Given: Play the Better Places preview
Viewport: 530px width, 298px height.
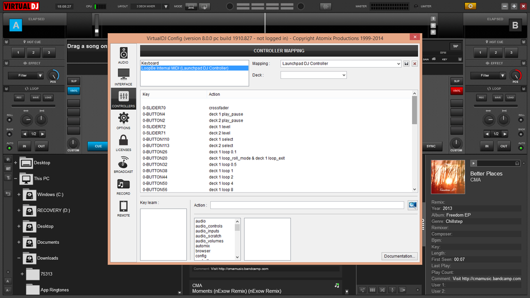Looking at the screenshot, I should (474, 163).
